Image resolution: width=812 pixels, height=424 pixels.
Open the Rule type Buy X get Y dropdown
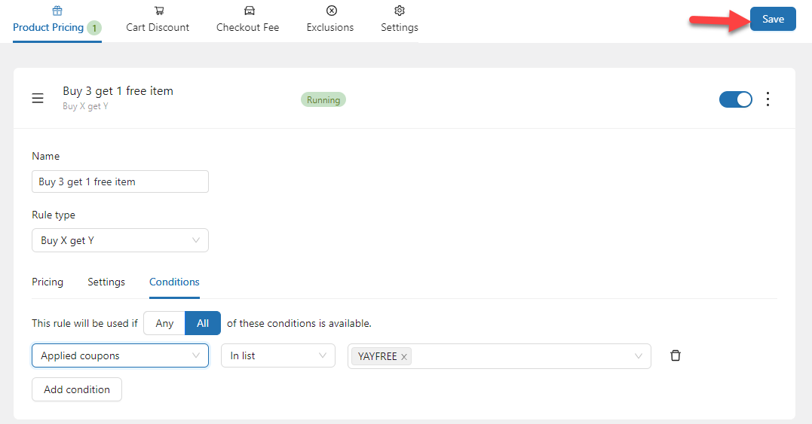120,240
